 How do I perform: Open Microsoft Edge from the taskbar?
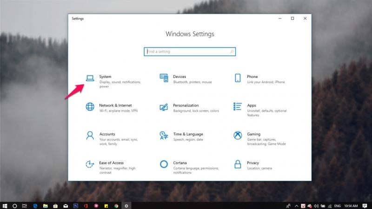(35, 205)
